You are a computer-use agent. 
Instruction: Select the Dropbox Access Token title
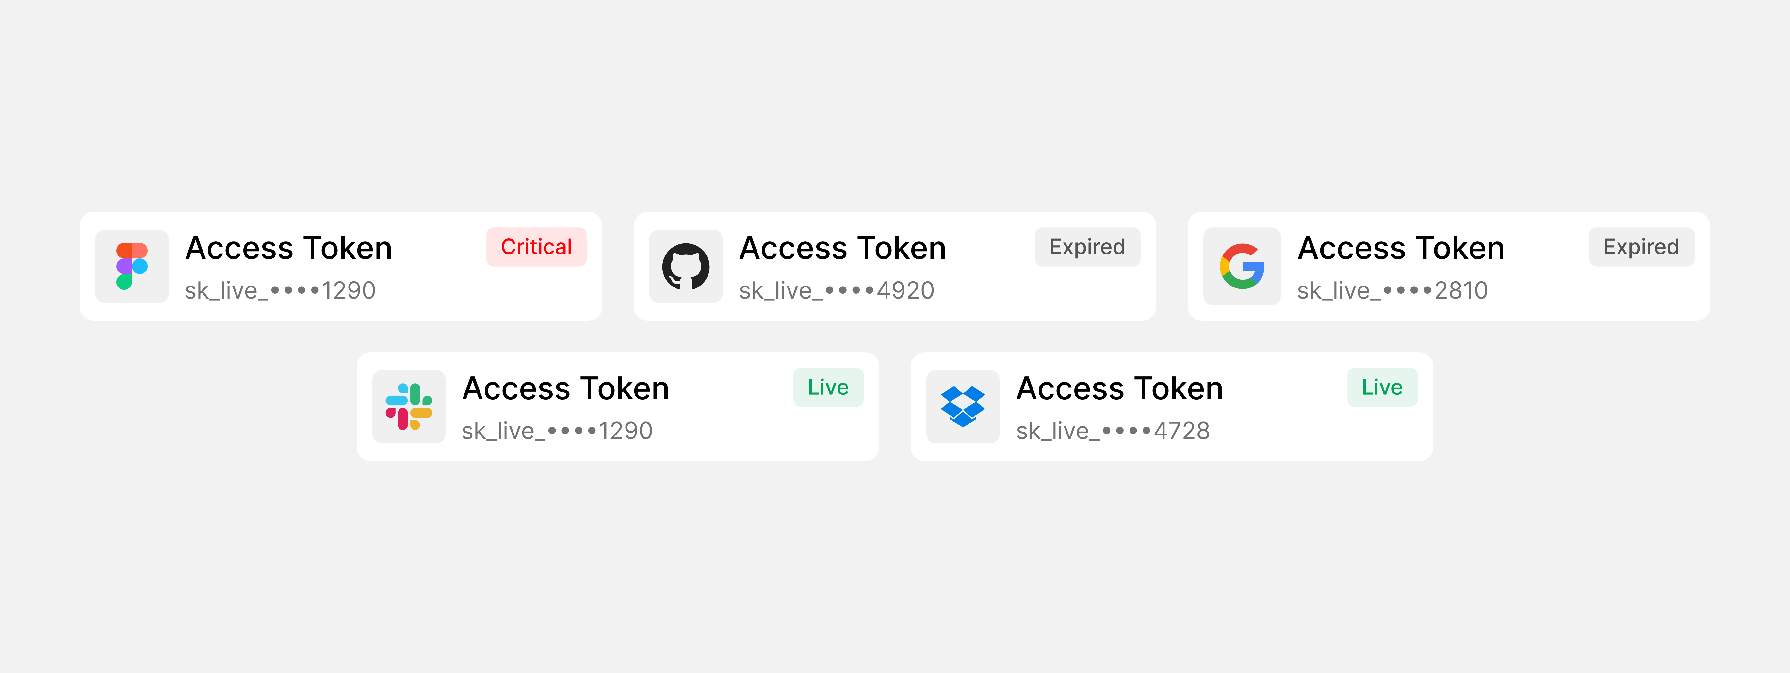pos(1119,389)
